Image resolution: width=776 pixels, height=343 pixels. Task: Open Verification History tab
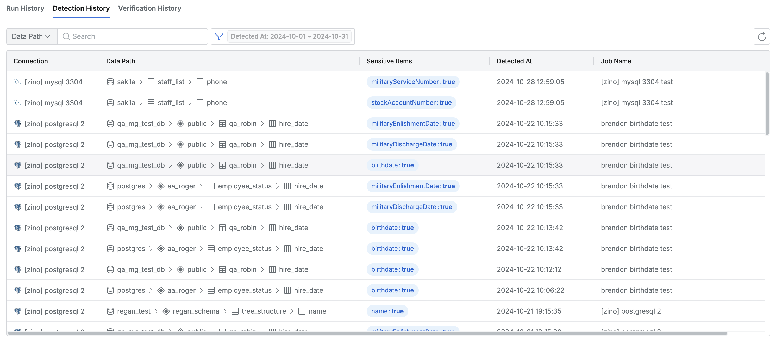pos(149,8)
